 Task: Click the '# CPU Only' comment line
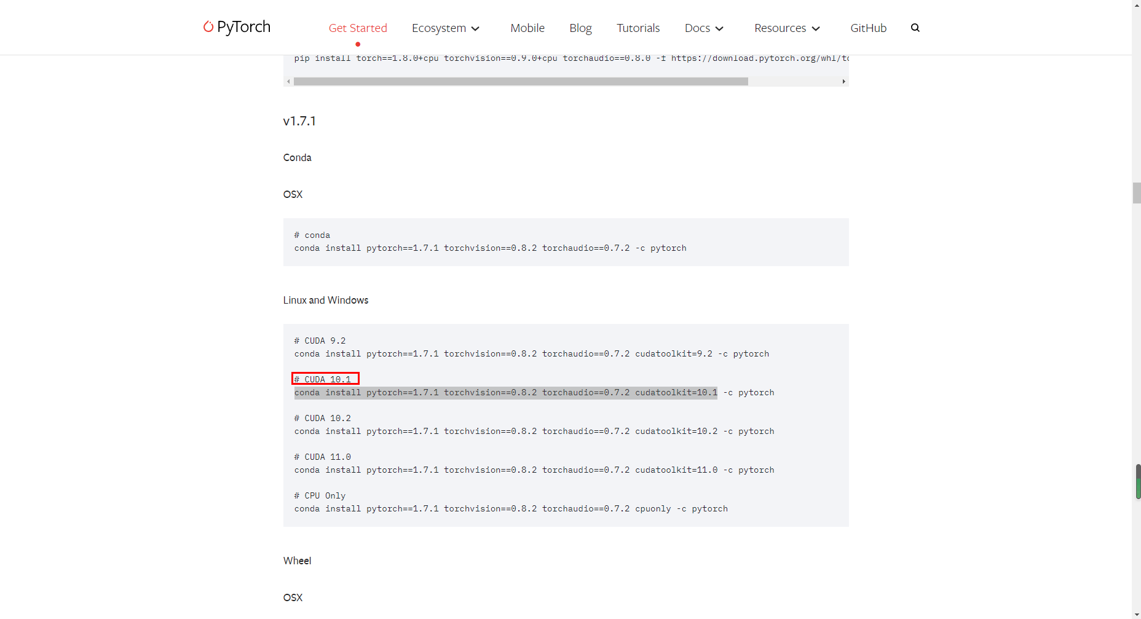pos(320,495)
